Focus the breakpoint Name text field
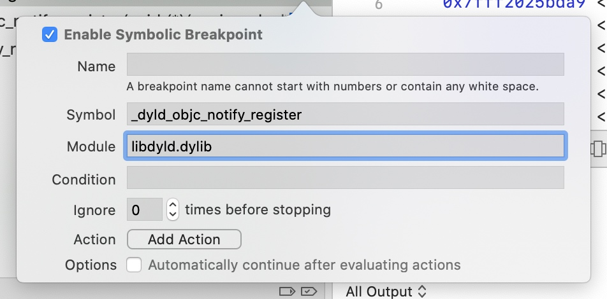Image resolution: width=607 pixels, height=299 pixels. (x=345, y=65)
